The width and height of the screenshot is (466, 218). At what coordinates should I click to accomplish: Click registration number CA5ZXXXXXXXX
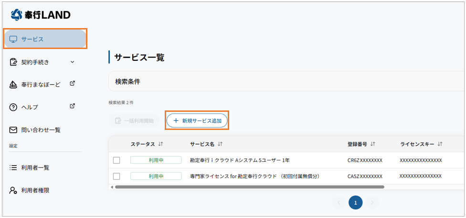tap(365, 176)
